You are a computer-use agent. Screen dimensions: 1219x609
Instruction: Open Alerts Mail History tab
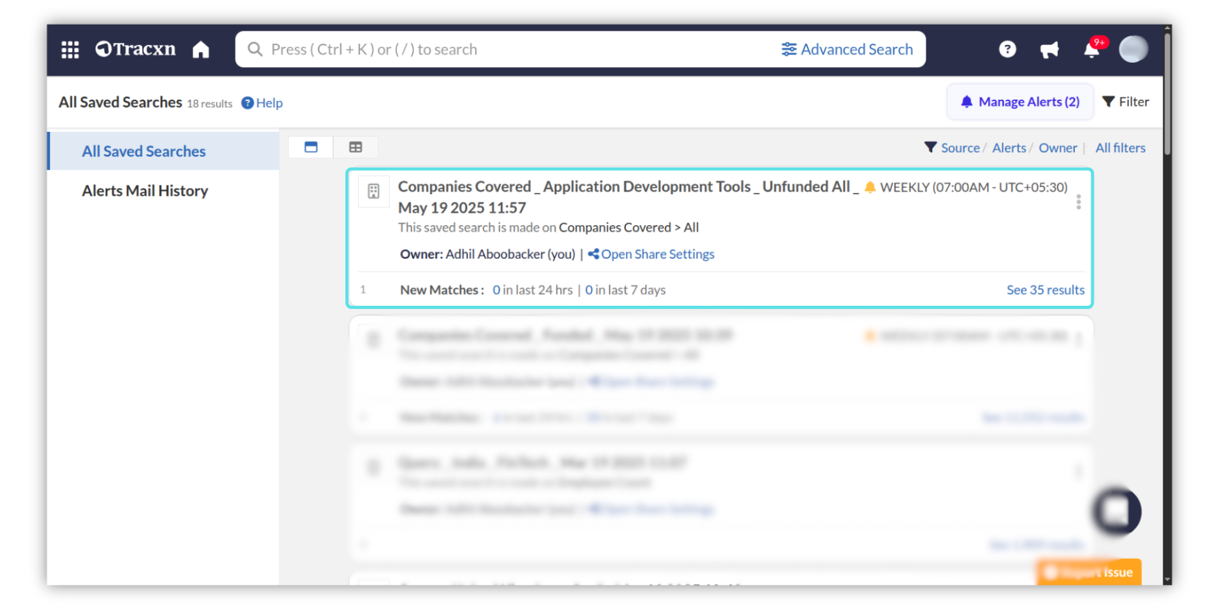[145, 191]
